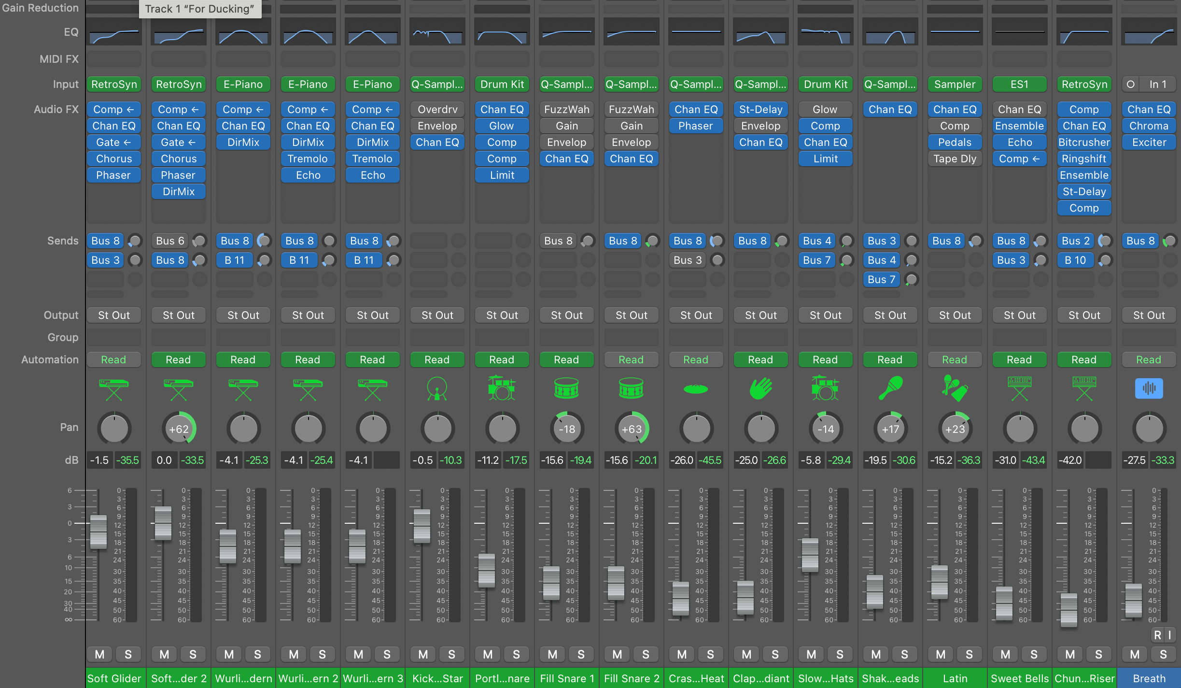Select the Fill Snare 1 track name
The image size is (1181, 688).
point(566,678)
